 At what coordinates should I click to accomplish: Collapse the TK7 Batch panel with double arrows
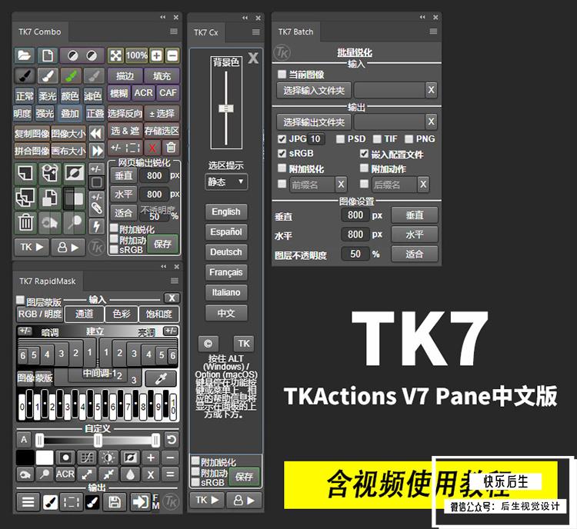(422, 17)
